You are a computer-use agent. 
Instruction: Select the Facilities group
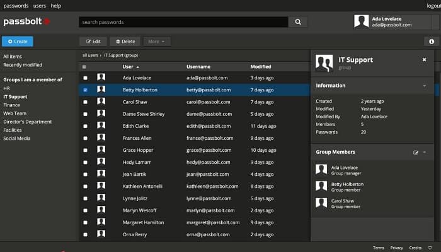point(13,130)
